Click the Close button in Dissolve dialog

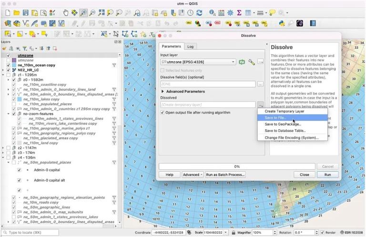[x=305, y=175]
